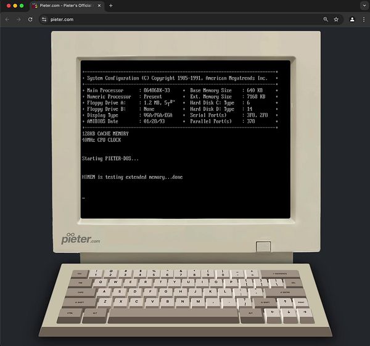Click the backslash key beside DEL
Screen dimensions: 370x346
coord(276,282)
